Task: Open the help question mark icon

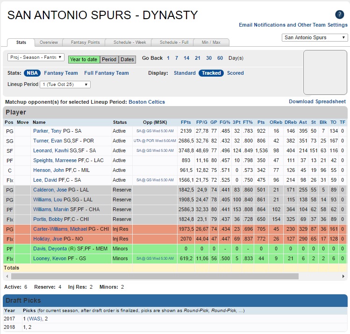Action: click(340, 14)
